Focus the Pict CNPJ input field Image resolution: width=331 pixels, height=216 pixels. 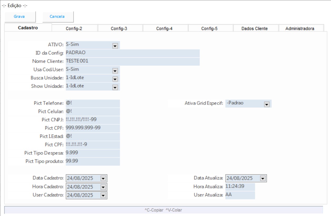point(93,120)
